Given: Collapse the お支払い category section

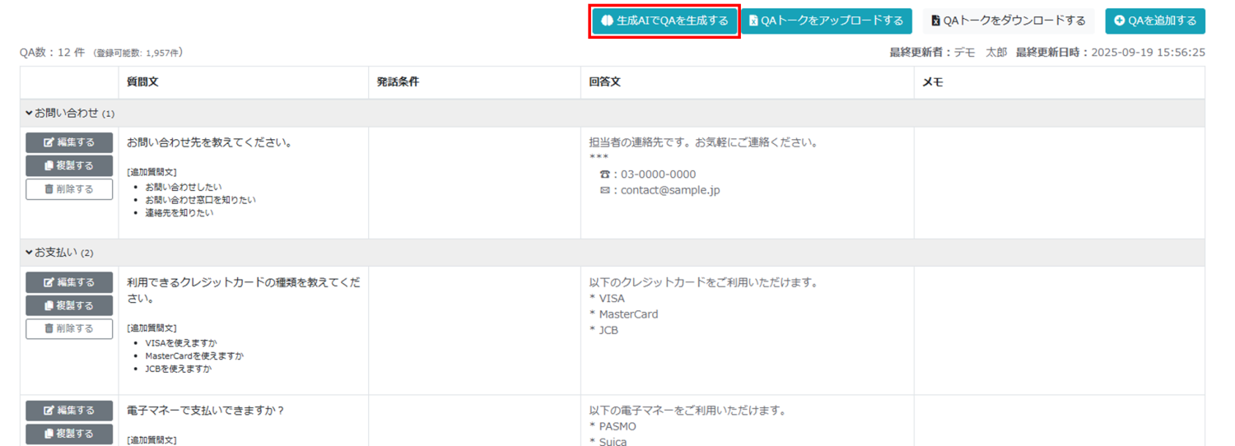Looking at the screenshot, I should 30,253.
